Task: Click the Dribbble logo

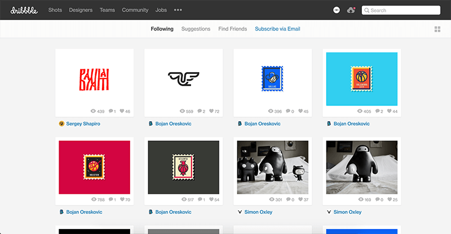Action: (x=24, y=10)
